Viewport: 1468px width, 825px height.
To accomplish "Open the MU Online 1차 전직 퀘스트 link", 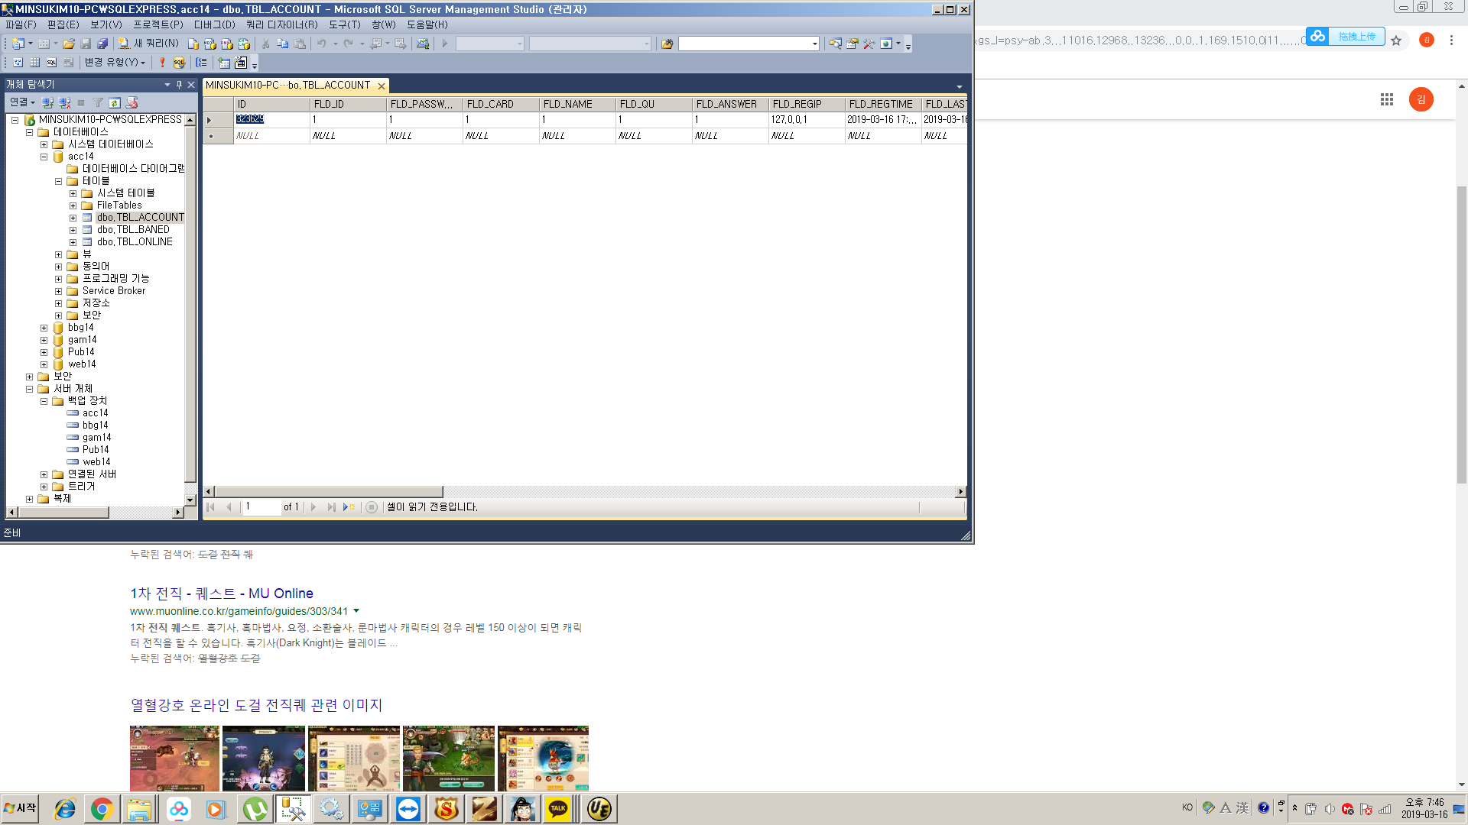I will [221, 594].
